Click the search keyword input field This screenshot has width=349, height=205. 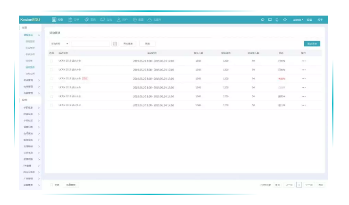pos(91,43)
